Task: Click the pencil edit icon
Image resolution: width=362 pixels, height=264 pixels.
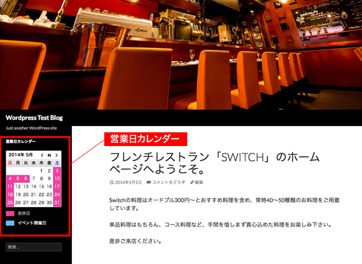Action: click(192, 182)
